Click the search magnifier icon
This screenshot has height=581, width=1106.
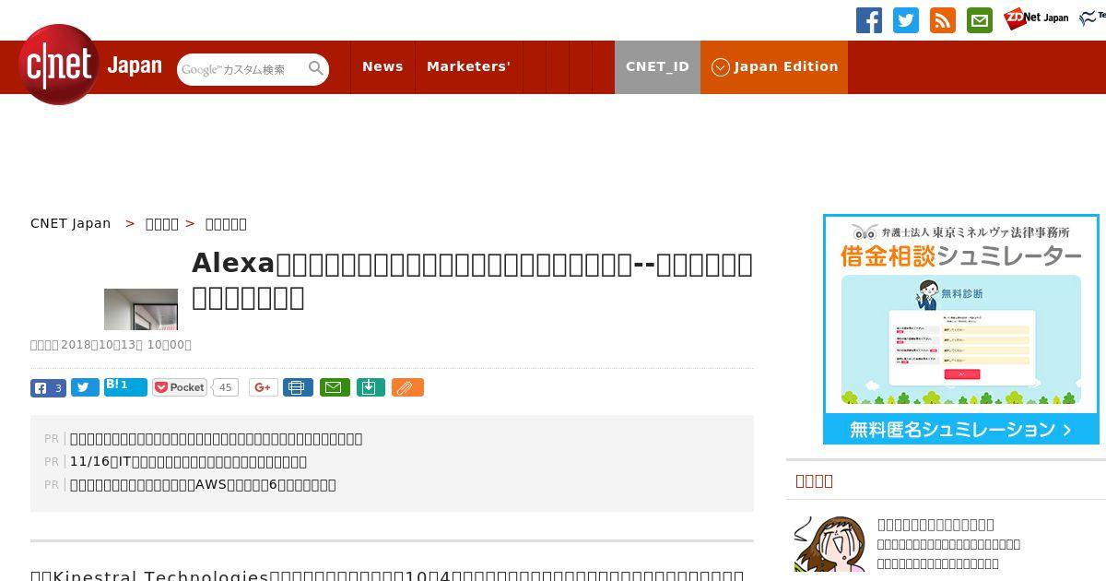tap(316, 68)
